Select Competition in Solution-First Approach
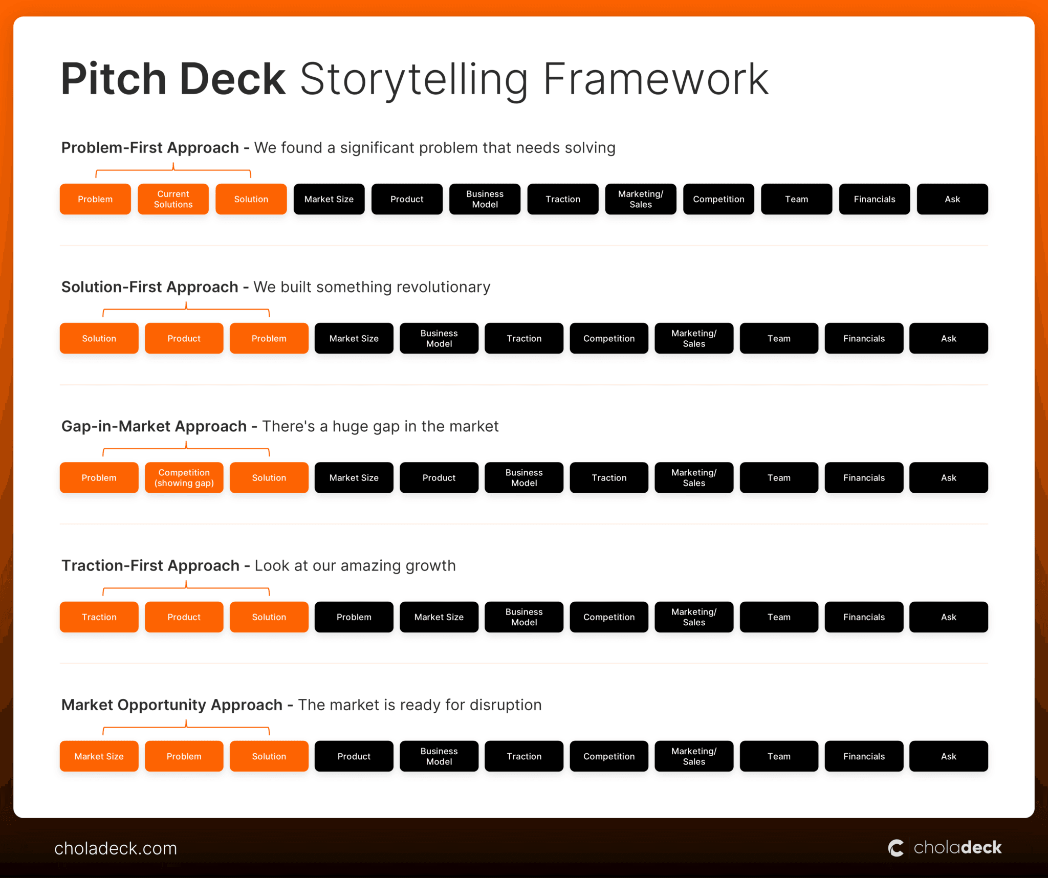This screenshot has height=878, width=1048. pyautogui.click(x=608, y=338)
